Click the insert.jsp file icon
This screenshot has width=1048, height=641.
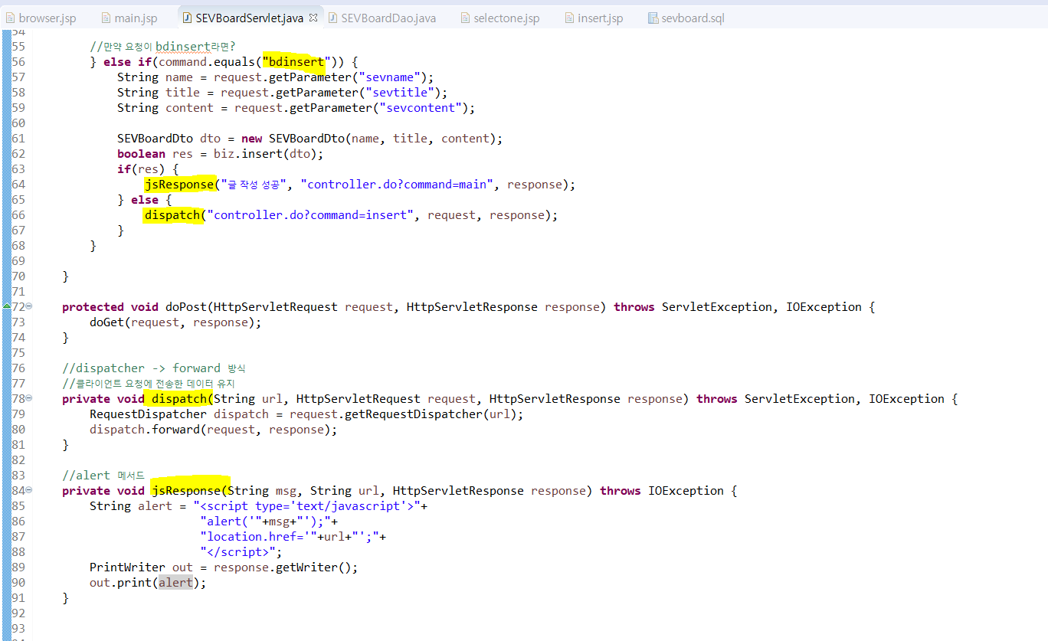pos(568,18)
